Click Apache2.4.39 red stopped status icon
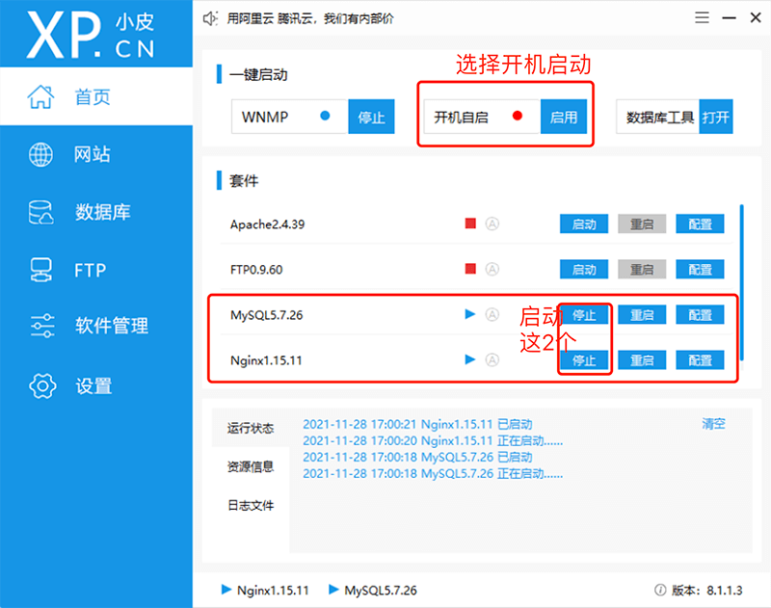The width and height of the screenshot is (771, 608). coord(470,224)
